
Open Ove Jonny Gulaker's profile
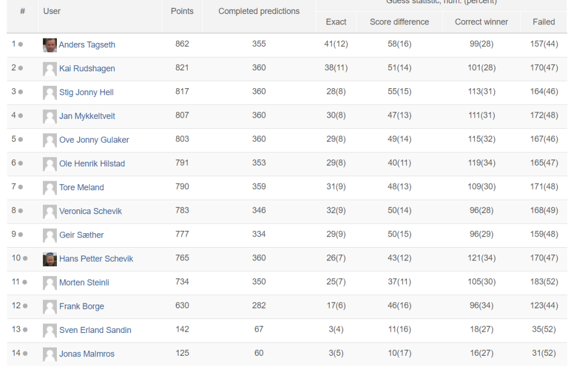[x=94, y=140]
